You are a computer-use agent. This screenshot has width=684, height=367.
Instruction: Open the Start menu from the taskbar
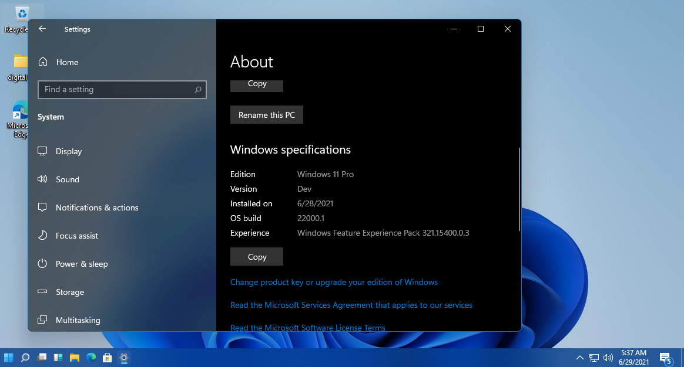[9, 358]
